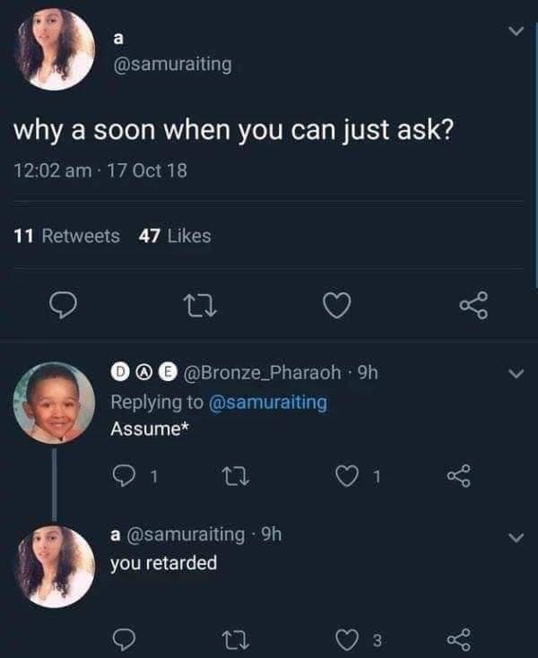
Task: Expand options for Bronze_Pharaoh's reply
Action: point(514,373)
